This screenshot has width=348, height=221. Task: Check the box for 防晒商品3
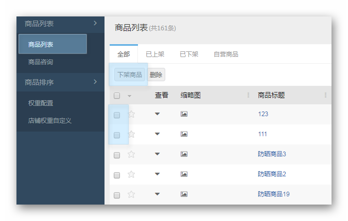pyautogui.click(x=117, y=155)
